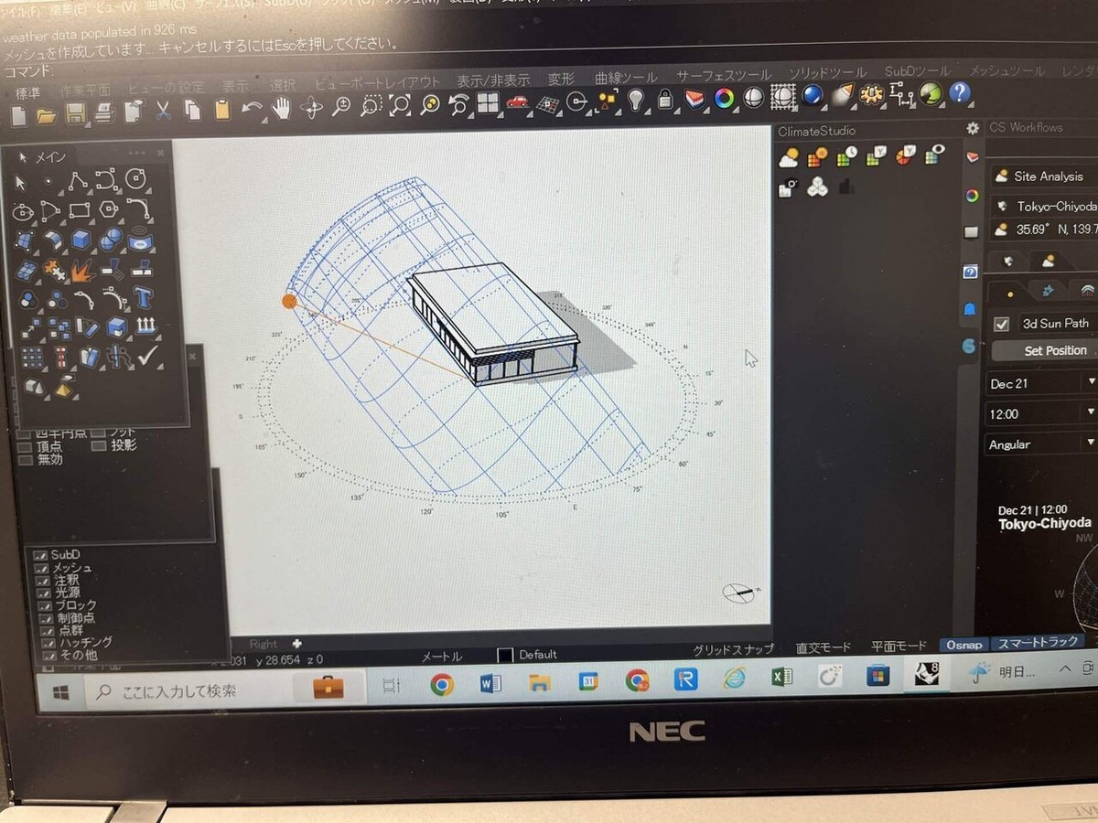The image size is (1098, 823).
Task: Click the Undo arrow icon
Action: [x=252, y=109]
